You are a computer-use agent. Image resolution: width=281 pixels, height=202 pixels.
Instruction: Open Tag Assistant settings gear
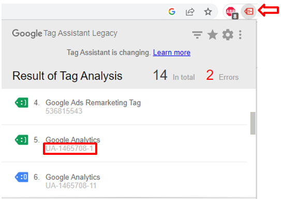228,35
